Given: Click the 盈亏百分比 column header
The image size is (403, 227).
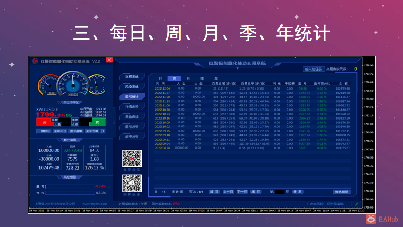Looking at the screenshot, I should pos(322,83).
